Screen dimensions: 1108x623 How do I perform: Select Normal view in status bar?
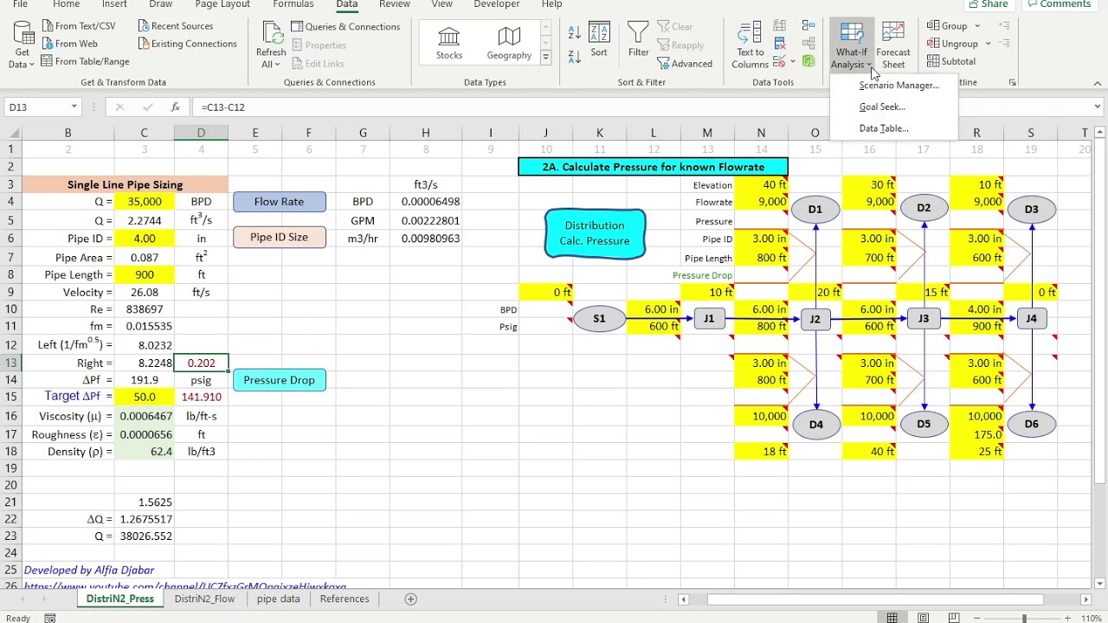892,618
